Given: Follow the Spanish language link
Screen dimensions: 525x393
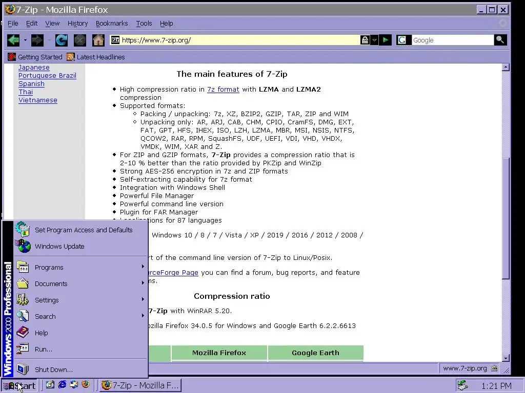Looking at the screenshot, I should (x=31, y=84).
